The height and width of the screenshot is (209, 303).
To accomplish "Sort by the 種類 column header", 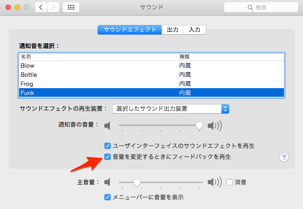I will pos(231,57).
